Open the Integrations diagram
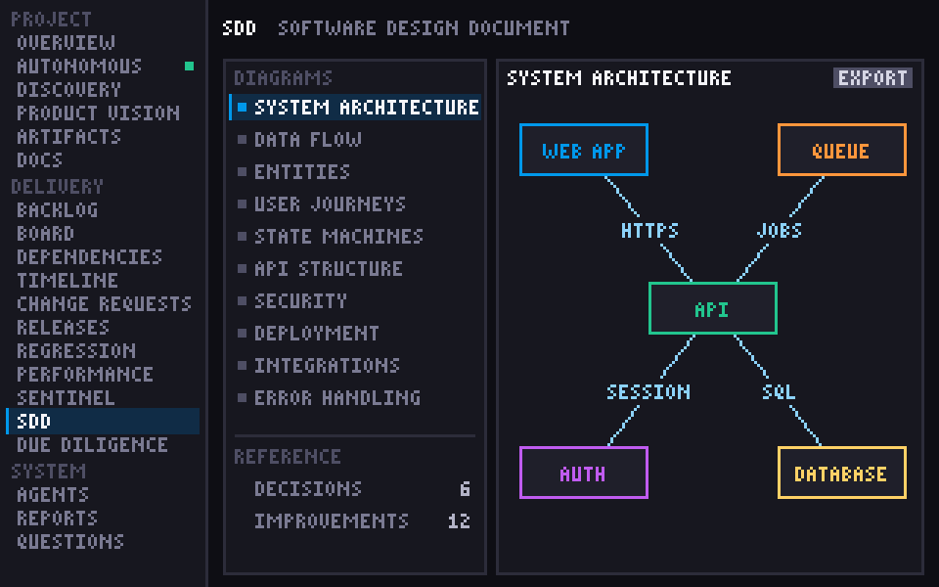 (327, 365)
